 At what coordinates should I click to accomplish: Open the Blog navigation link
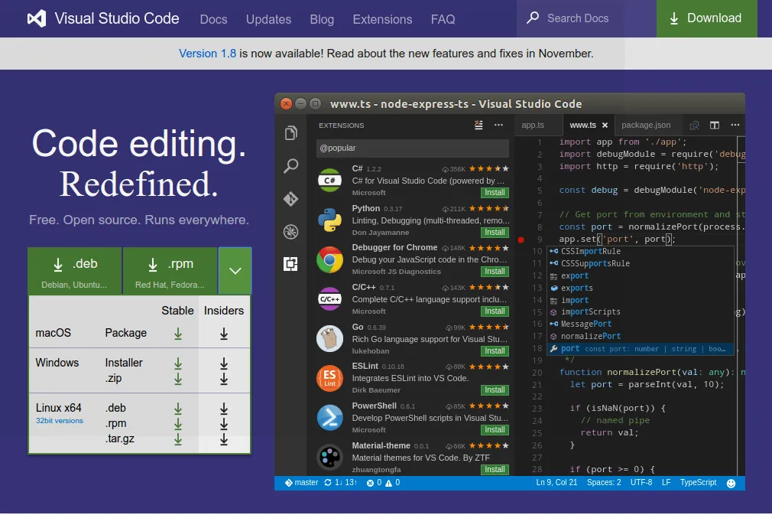322,19
